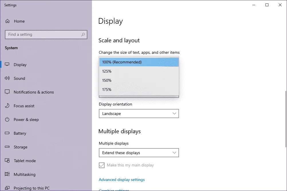Click the Display monitor icon in sidebar
Viewport: 287px width, 191px height.
tap(7, 64)
